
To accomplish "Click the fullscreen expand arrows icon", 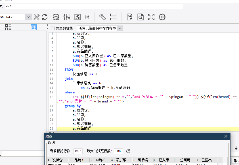I will pyautogui.click(x=151, y=17).
